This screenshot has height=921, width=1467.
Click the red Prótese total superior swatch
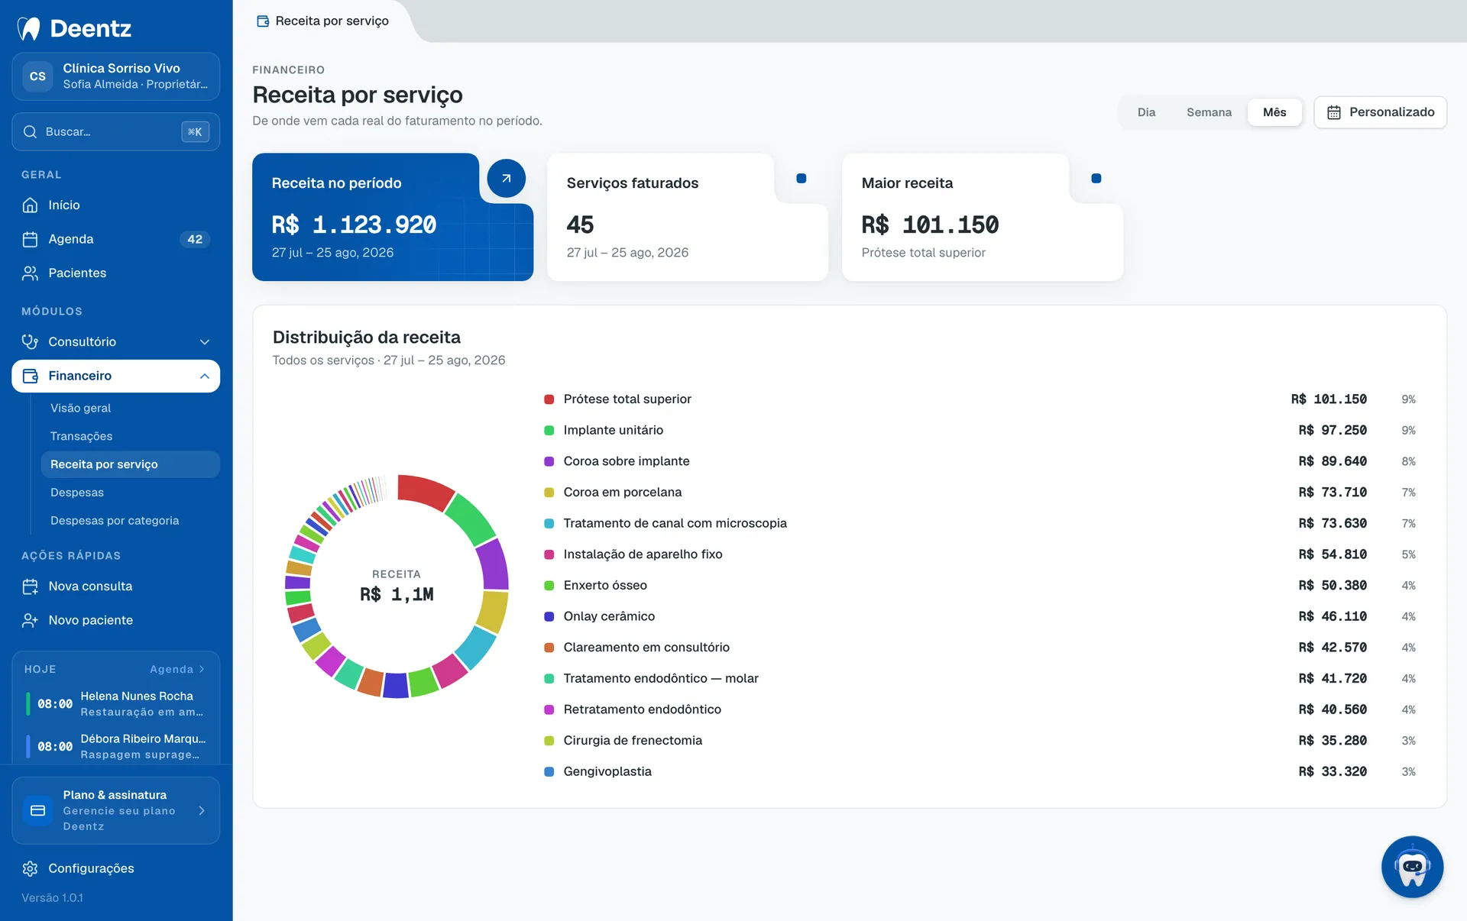[549, 399]
